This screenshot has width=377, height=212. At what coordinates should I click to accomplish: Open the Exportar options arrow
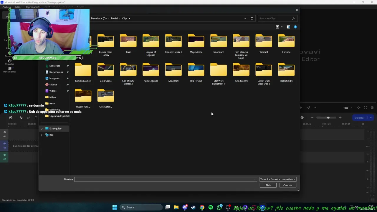click(x=371, y=117)
